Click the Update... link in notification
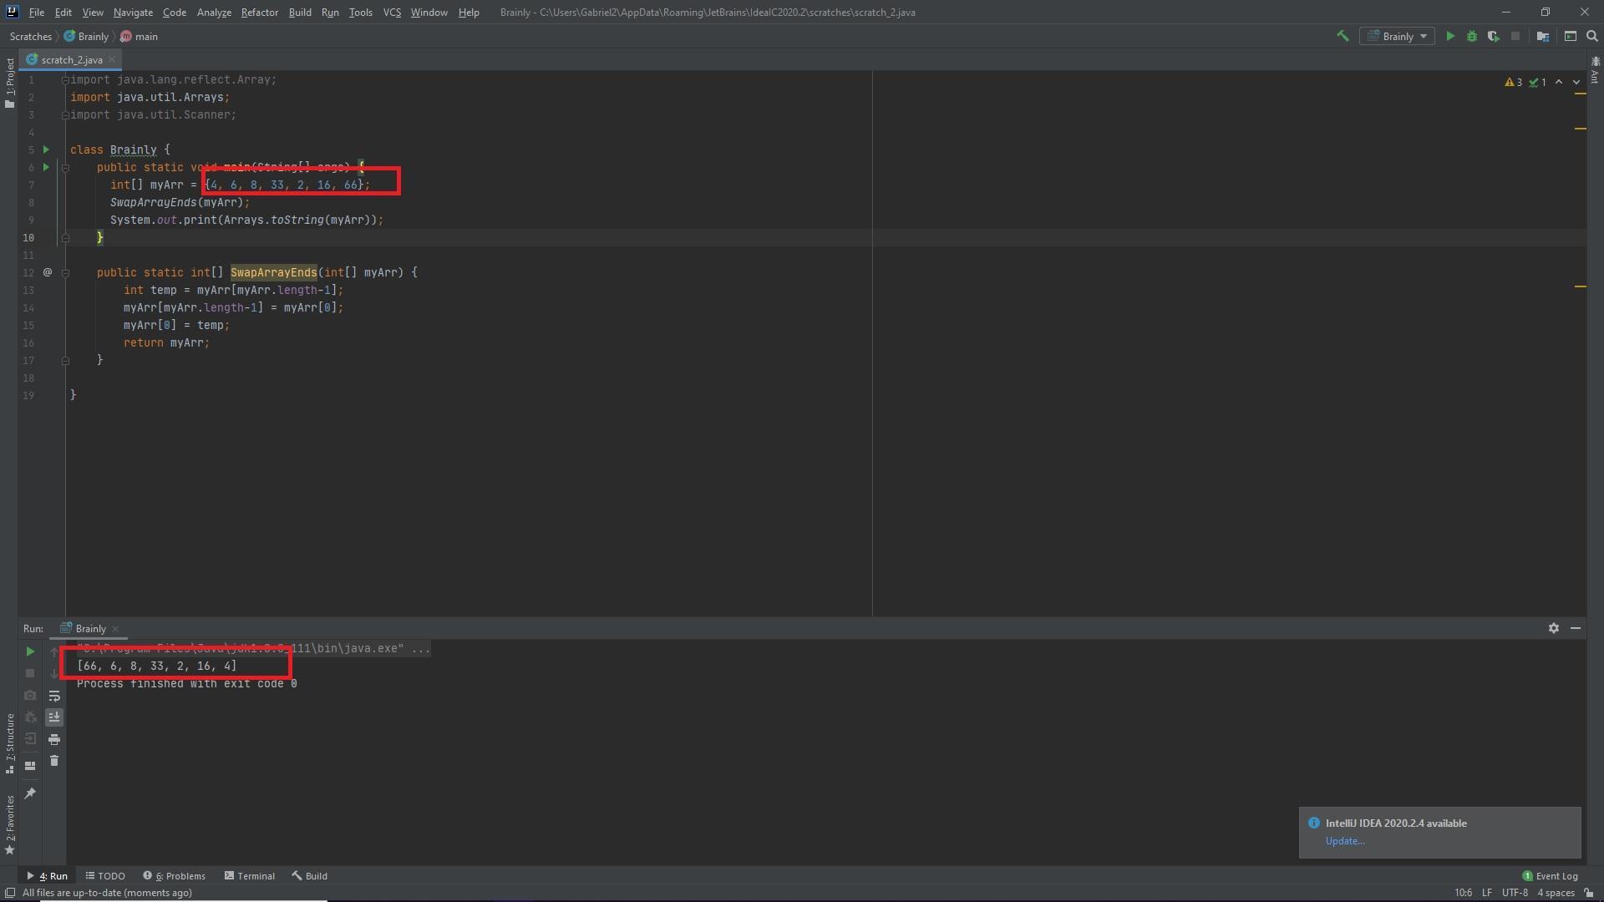 pyautogui.click(x=1344, y=841)
